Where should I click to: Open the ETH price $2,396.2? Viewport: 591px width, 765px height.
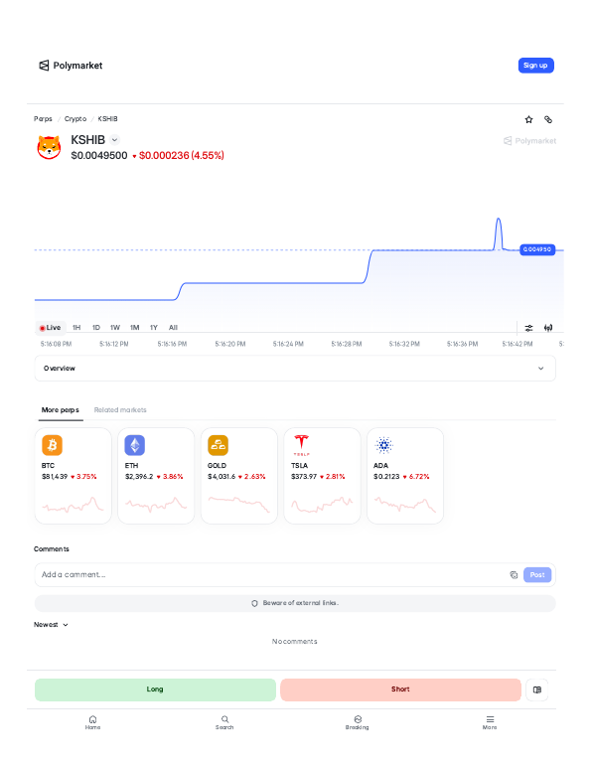pos(139,477)
